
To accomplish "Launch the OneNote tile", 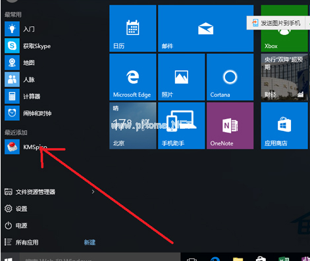I will tap(230, 126).
